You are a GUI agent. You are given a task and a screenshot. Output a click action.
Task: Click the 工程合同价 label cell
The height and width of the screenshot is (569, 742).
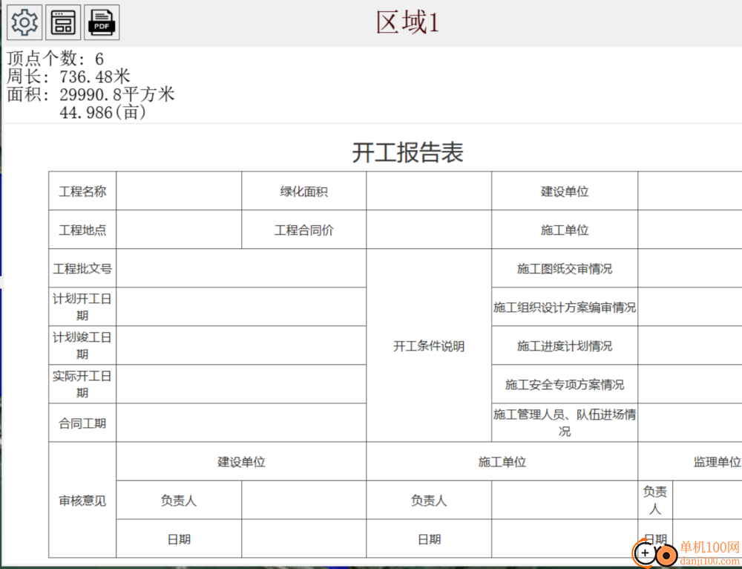(x=303, y=230)
